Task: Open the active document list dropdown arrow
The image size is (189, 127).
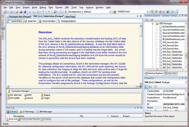Action: point(138,16)
